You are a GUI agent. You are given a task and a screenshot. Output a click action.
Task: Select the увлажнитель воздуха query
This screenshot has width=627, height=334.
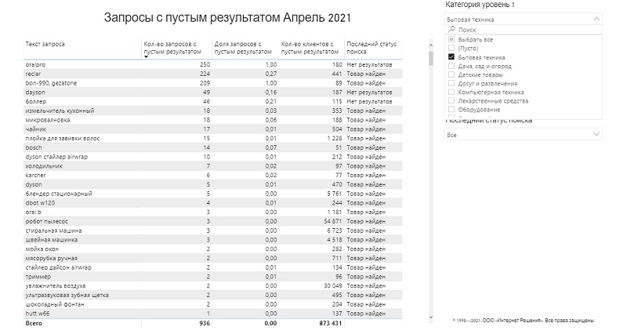(x=56, y=285)
